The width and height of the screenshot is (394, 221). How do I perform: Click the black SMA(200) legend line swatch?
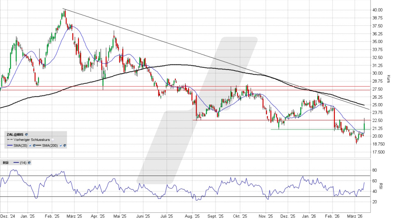[x=39, y=145]
